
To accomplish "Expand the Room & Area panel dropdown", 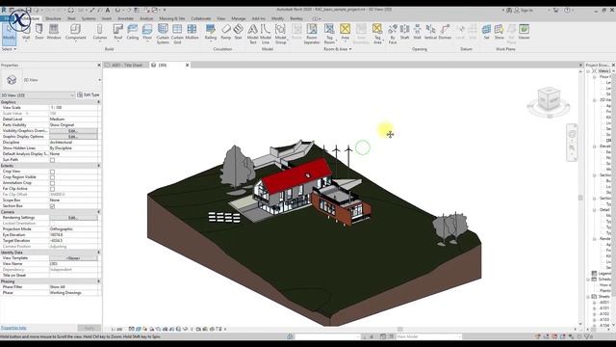I will coord(338,49).
